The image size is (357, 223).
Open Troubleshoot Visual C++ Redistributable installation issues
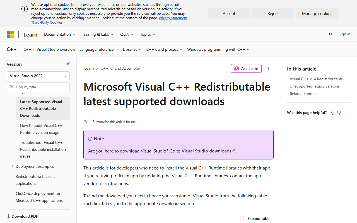(x=43, y=149)
